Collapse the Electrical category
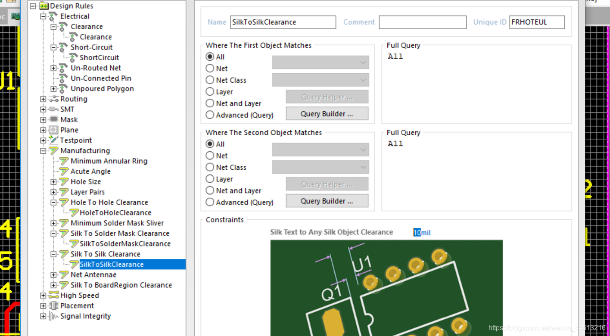 [43, 16]
